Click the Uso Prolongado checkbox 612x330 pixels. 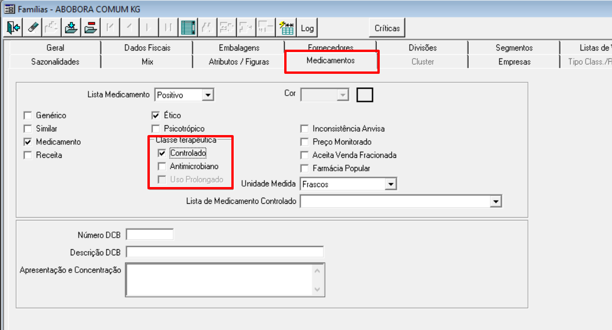pos(162,180)
